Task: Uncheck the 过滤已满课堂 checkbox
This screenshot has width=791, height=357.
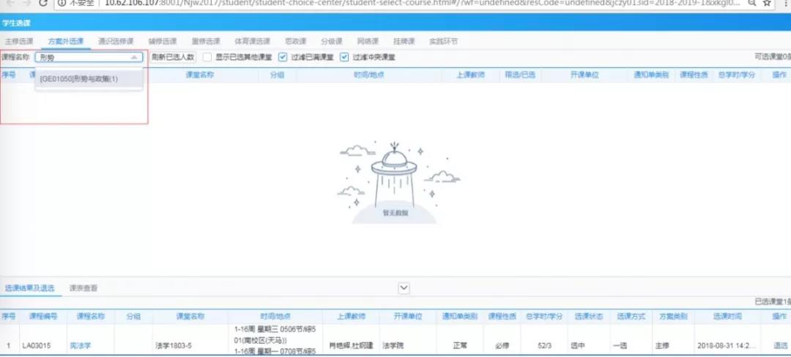Action: 283,57
